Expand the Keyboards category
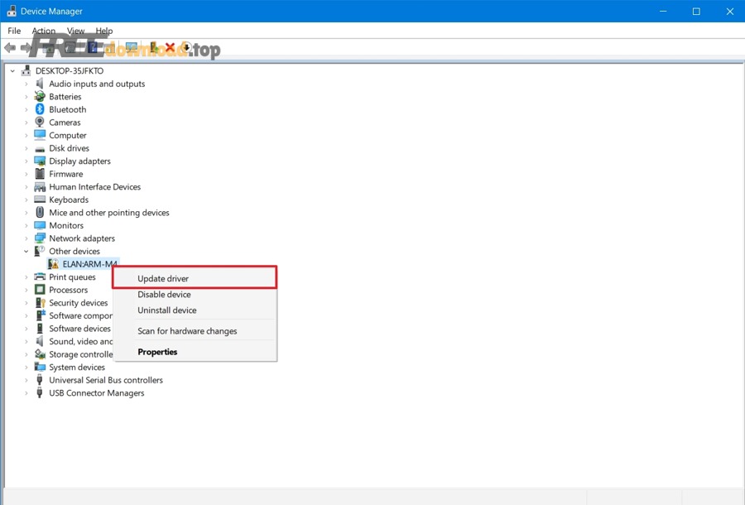Image resolution: width=745 pixels, height=505 pixels. coord(26,200)
